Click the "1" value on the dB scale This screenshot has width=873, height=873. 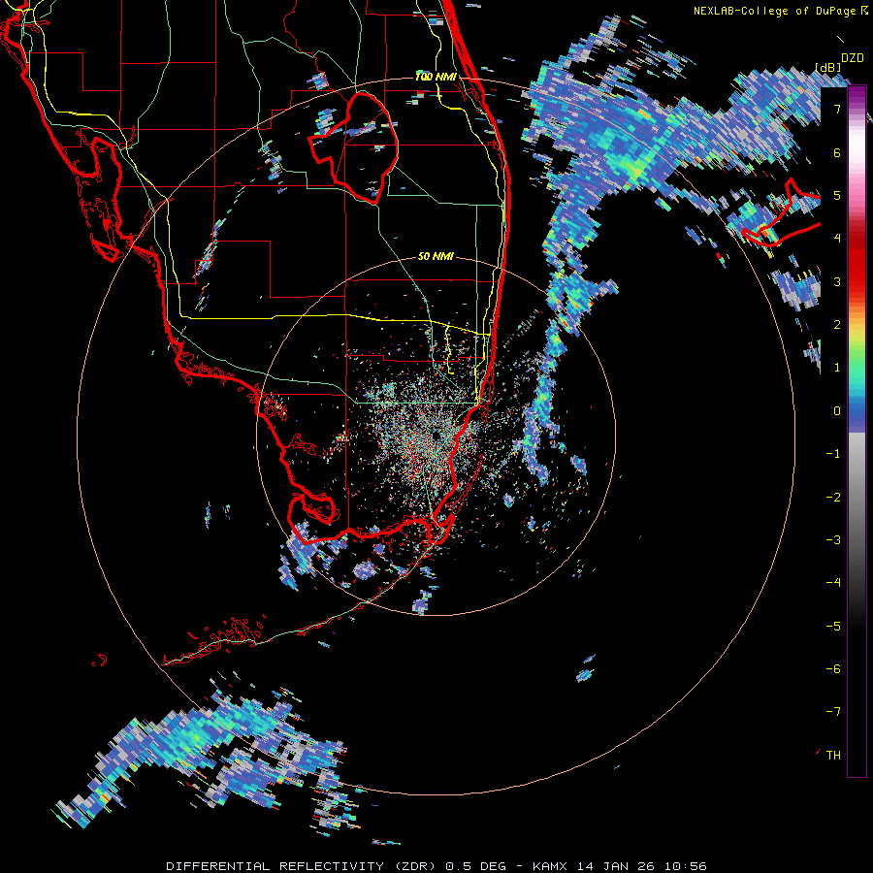837,368
